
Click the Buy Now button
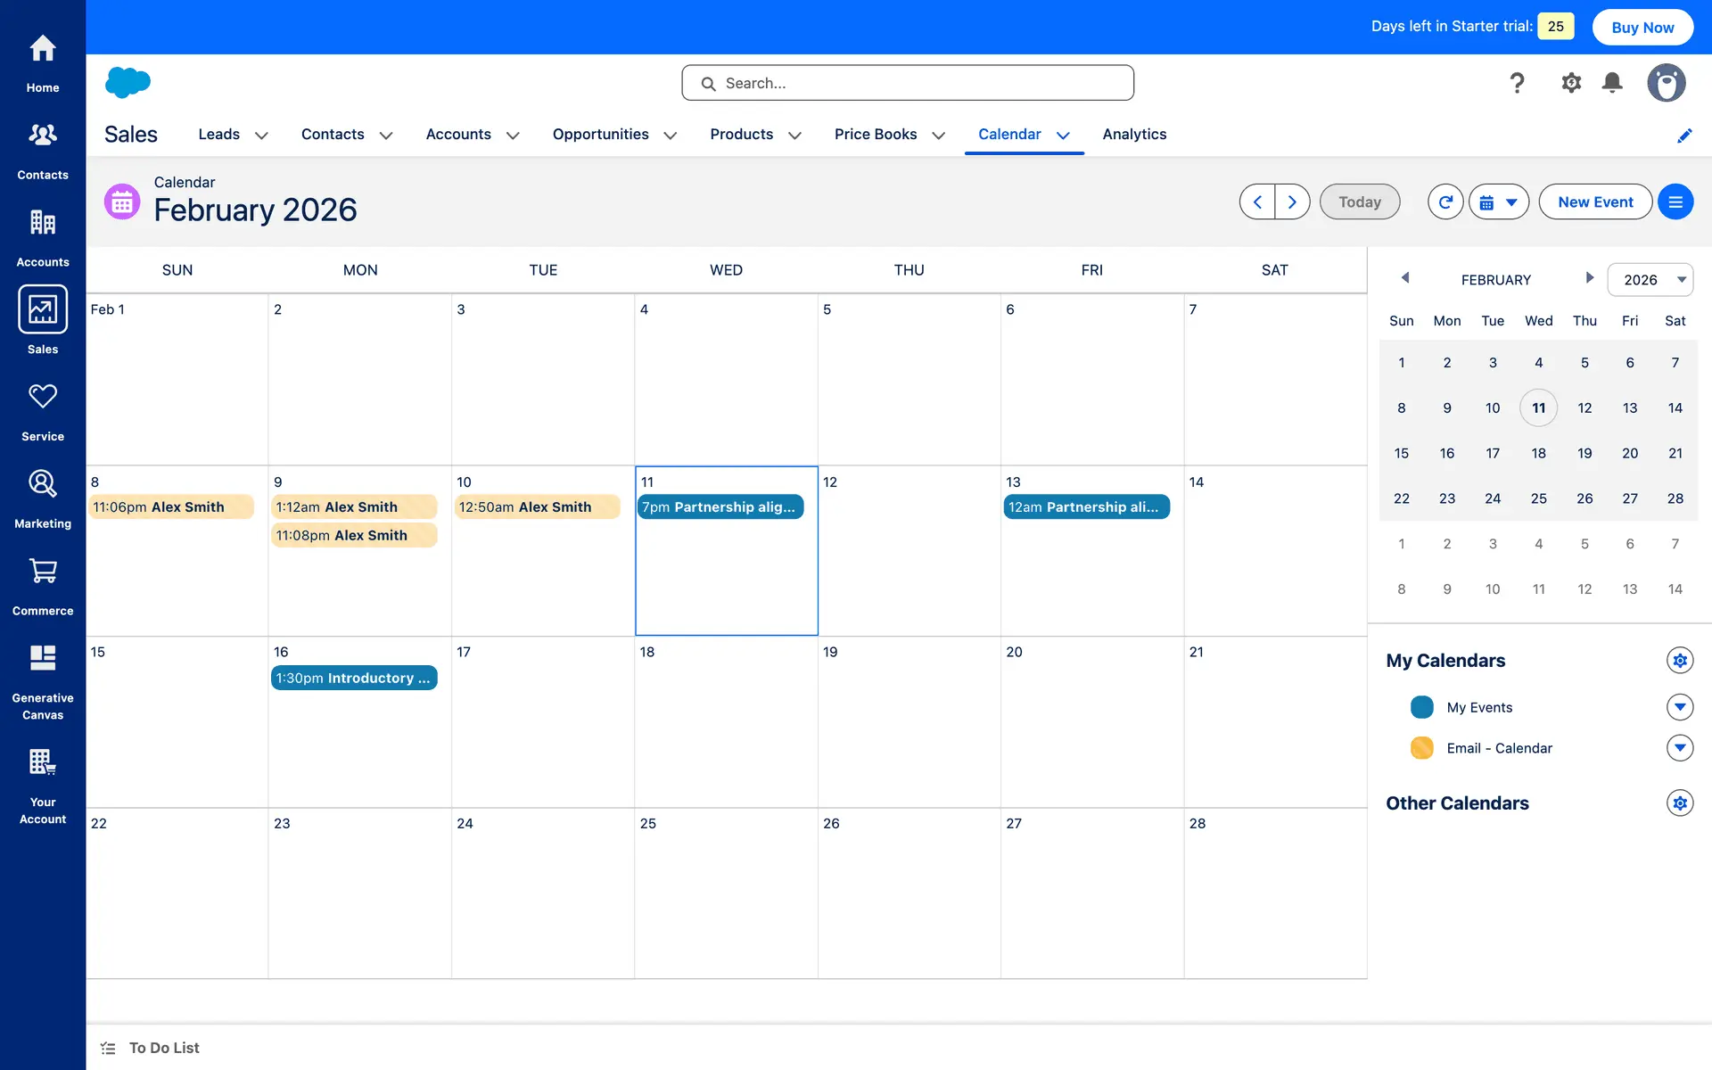(1642, 28)
